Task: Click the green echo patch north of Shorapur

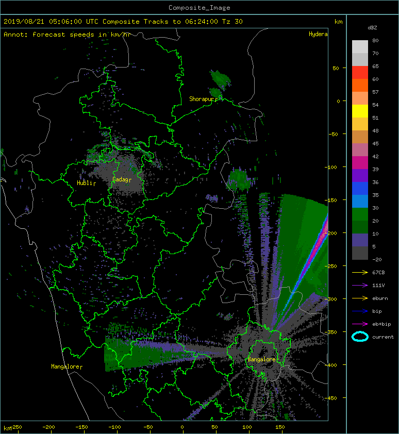Action: (x=221, y=79)
